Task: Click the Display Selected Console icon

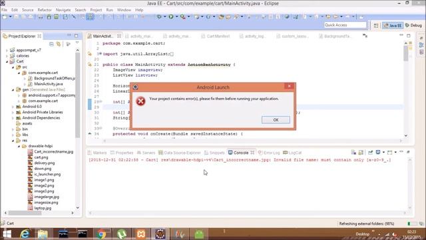Action: click(378, 153)
